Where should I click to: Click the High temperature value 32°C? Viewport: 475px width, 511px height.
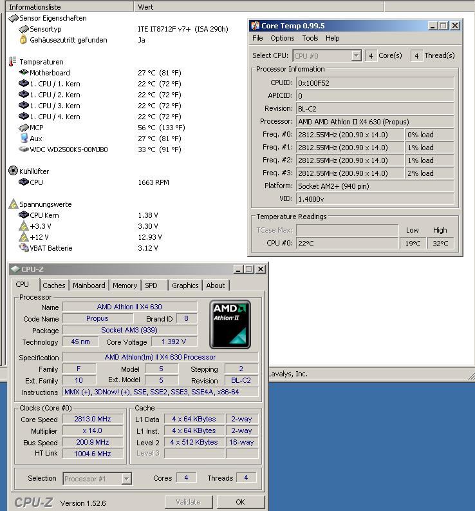click(440, 244)
